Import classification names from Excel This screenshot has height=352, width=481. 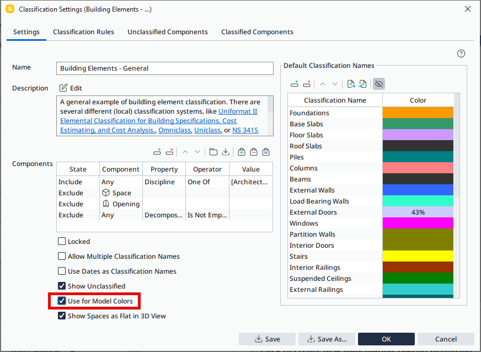pos(362,83)
